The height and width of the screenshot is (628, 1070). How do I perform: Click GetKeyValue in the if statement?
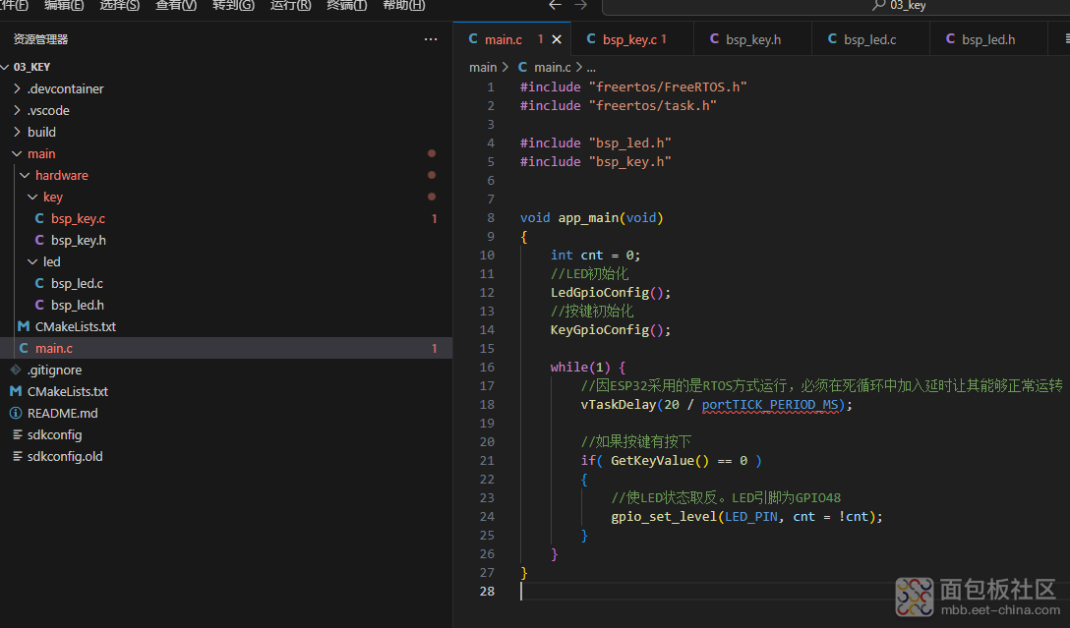(652, 461)
